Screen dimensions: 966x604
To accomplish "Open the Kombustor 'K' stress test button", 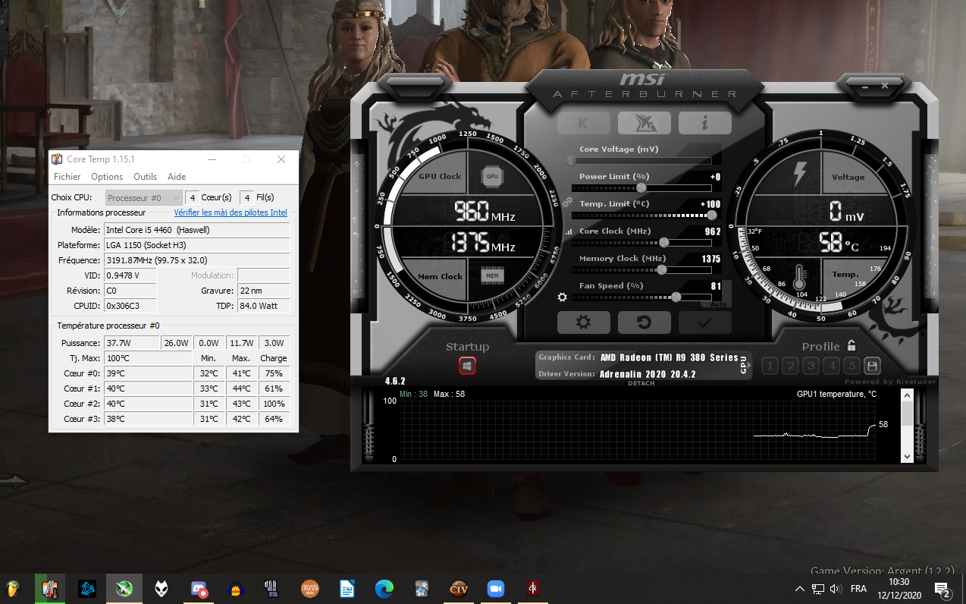I will (x=583, y=123).
